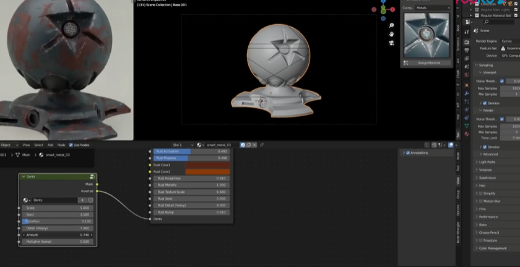Click the pan view hand icon

tap(392, 34)
